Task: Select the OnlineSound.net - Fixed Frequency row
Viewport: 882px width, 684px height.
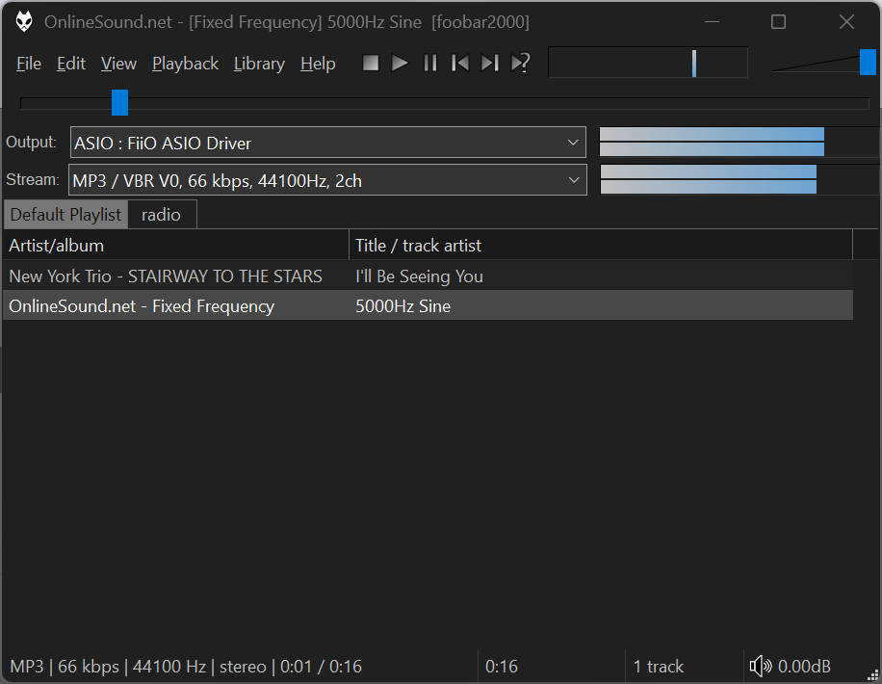Action: pos(428,305)
